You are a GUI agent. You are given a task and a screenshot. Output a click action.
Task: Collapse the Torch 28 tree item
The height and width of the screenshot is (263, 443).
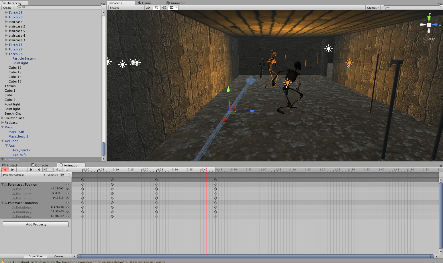pyautogui.click(x=6, y=54)
